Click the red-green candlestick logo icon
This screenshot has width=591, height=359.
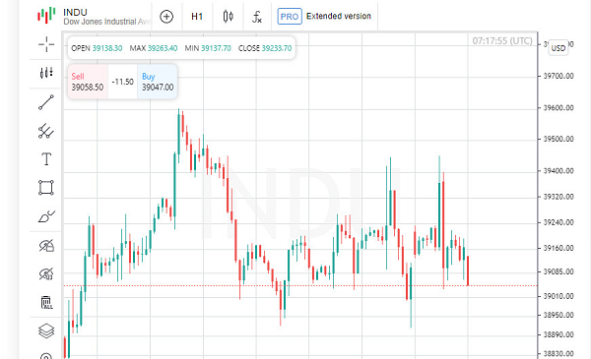pos(46,16)
